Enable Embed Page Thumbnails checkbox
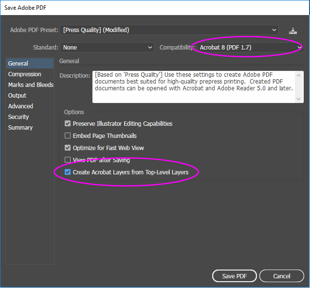310x288 pixels. click(x=68, y=136)
